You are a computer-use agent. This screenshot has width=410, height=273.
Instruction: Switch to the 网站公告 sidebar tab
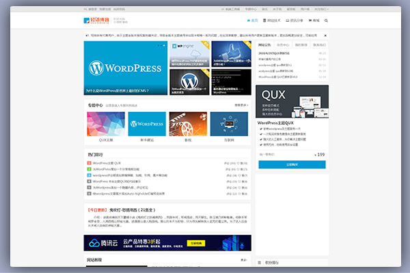click(x=264, y=45)
